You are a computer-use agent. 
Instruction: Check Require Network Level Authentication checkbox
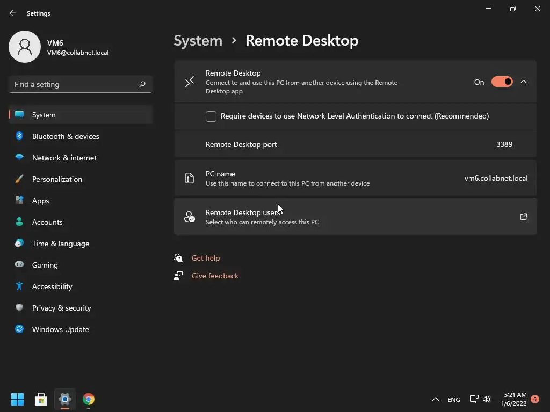click(x=211, y=116)
